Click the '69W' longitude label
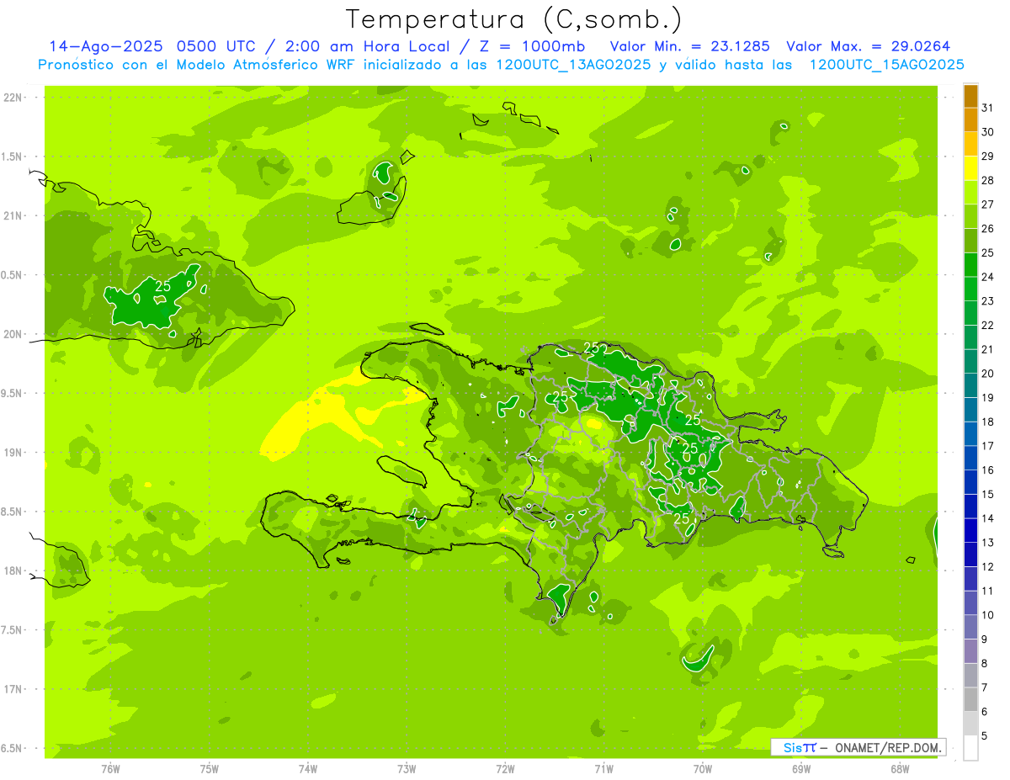Image resolution: width=1010 pixels, height=780 pixels. 801,769
